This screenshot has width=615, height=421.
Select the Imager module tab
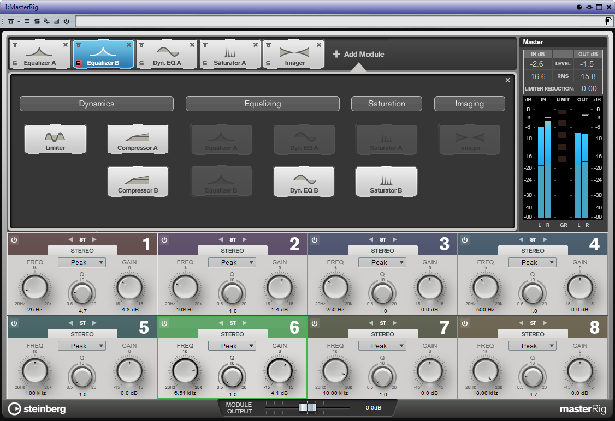pos(293,55)
